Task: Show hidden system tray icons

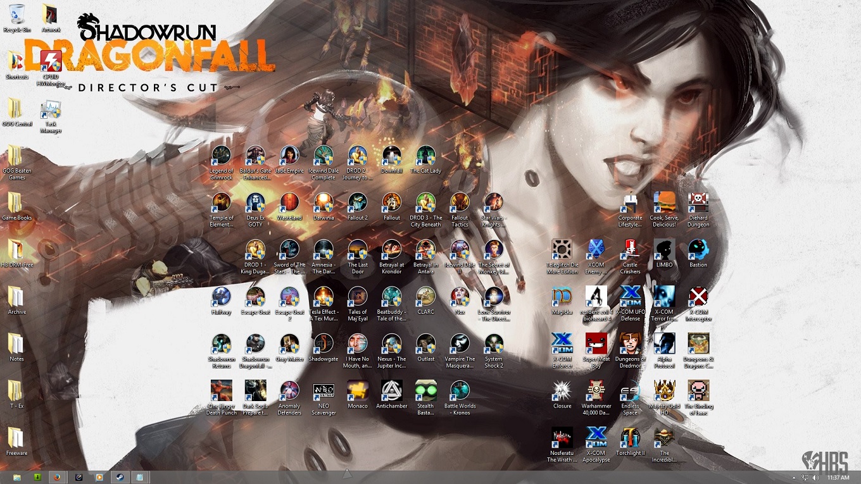Action: (794, 478)
